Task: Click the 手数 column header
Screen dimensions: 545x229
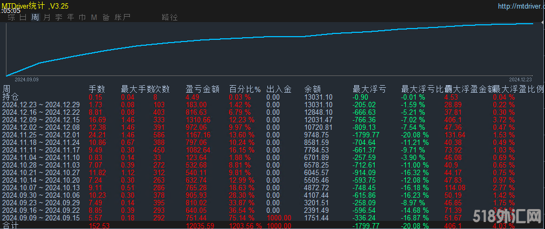Action: coord(97,89)
